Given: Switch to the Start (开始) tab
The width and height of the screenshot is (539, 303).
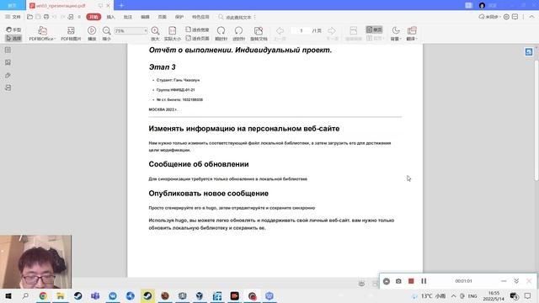Looking at the screenshot, I should 93,17.
